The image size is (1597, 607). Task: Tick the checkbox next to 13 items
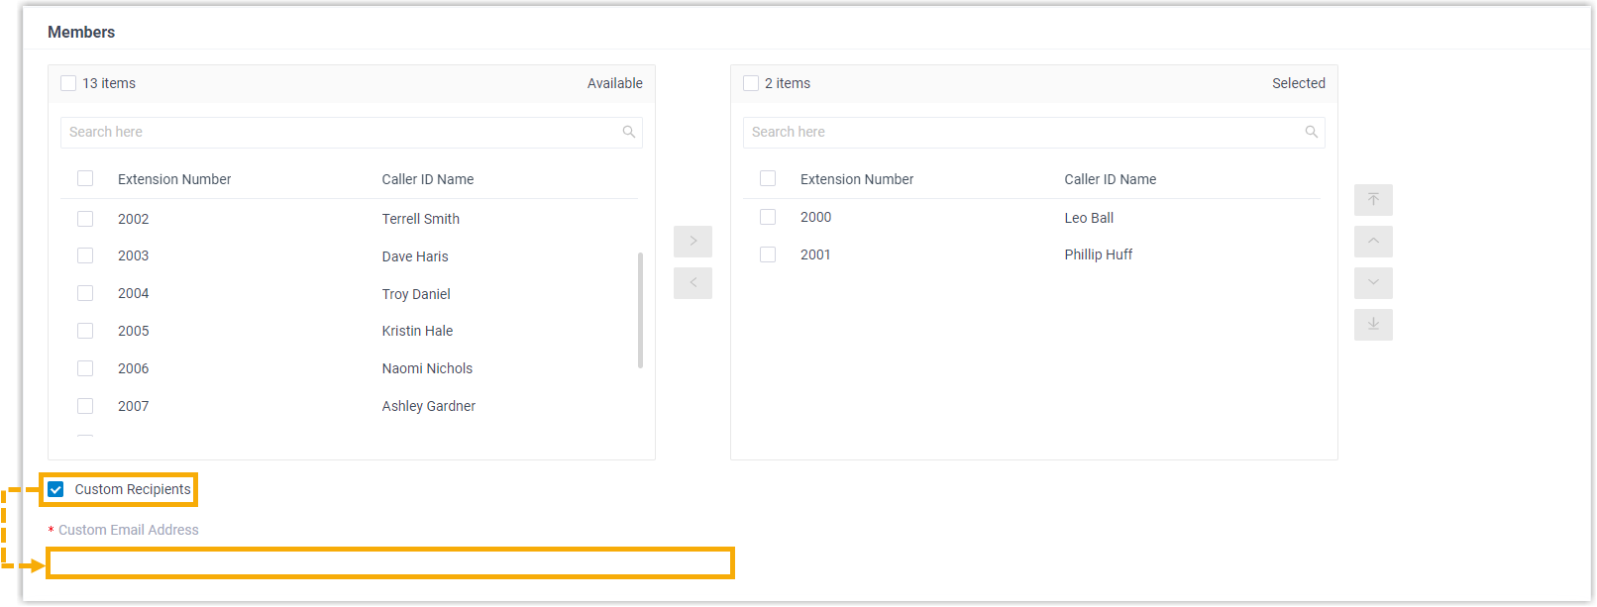tap(68, 83)
